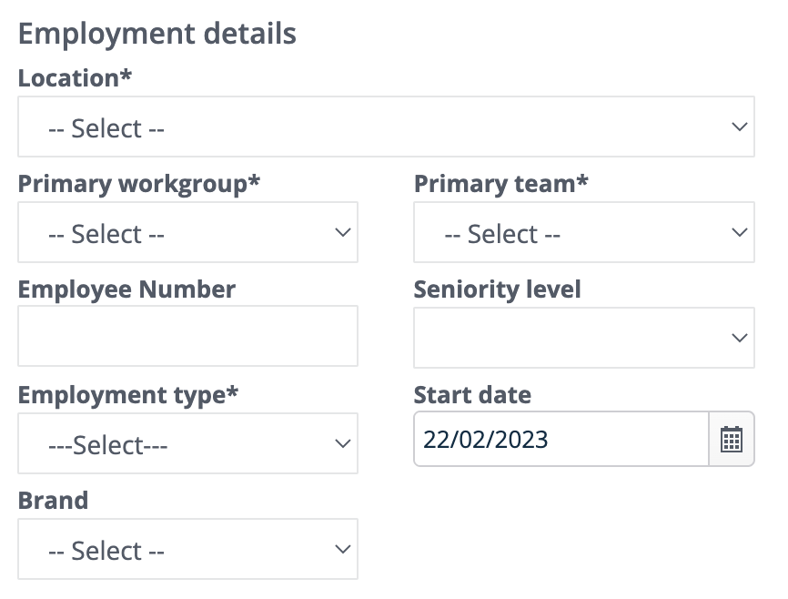Click the Seniority level label
The height and width of the screenshot is (599, 788).
[497, 289]
